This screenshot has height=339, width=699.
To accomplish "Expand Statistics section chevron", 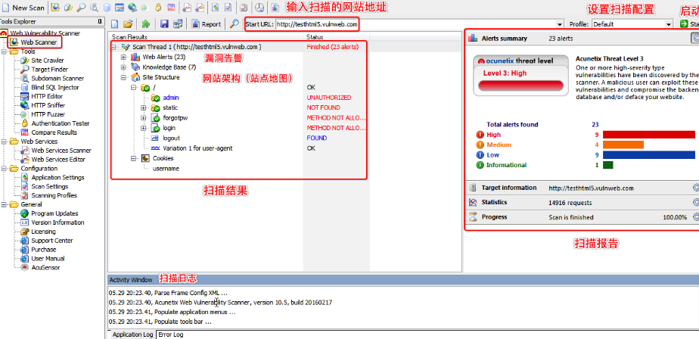I will [695, 203].
